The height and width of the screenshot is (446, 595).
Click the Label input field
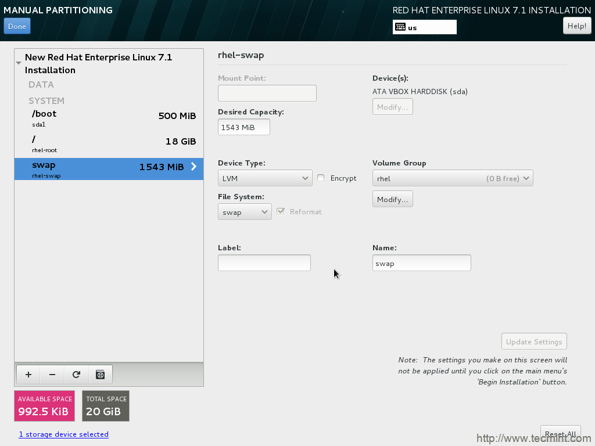[x=264, y=263]
